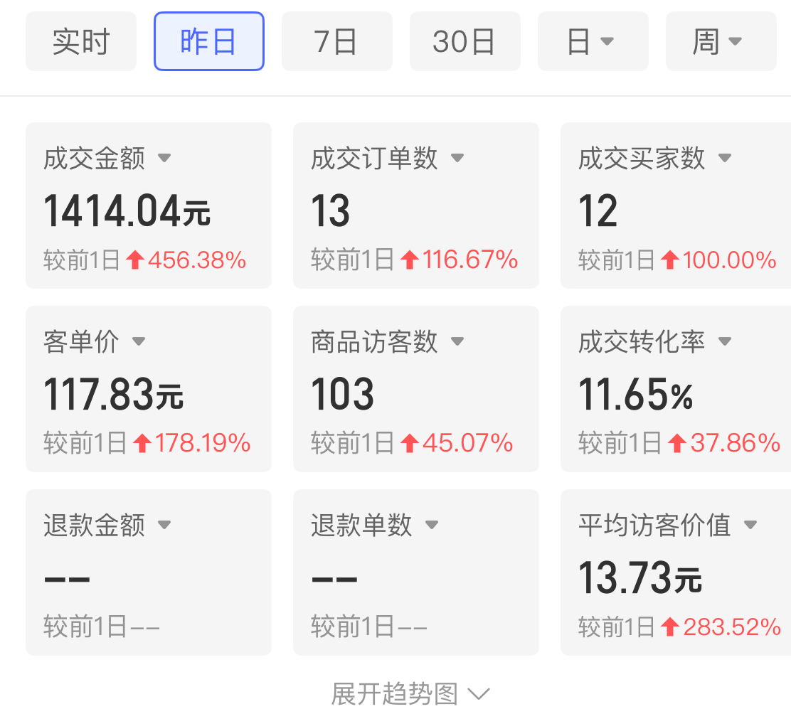
Task: Select the 7日 tab
Action: click(336, 41)
